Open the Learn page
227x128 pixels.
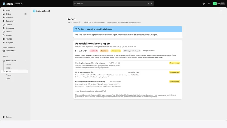8,79
